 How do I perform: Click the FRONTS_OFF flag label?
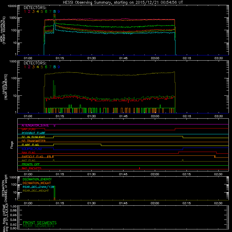[31, 164]
